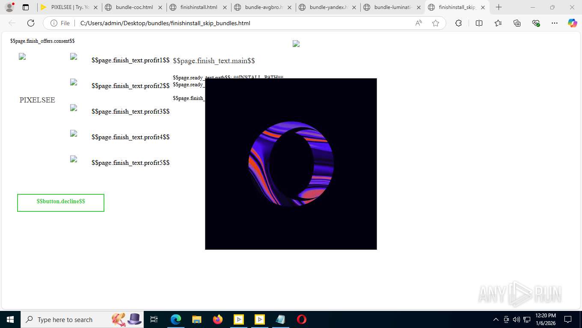Add this page to favorites
This screenshot has height=328, width=582.
click(436, 23)
